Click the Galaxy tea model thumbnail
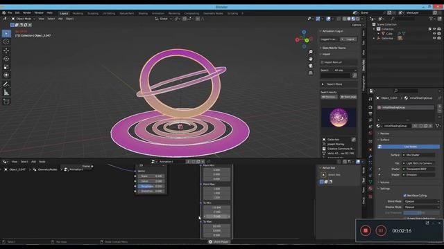 click(339, 117)
